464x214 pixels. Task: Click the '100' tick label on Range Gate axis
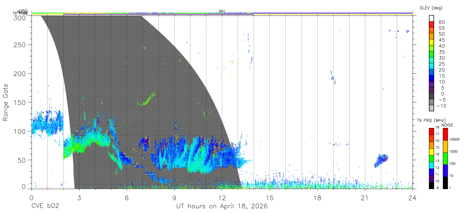coord(20,131)
